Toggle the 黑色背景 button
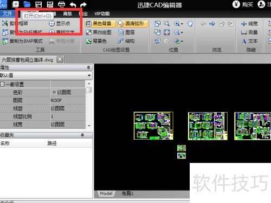 tap(100, 23)
